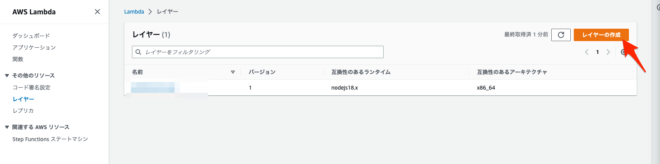Open コード署名設定 in sidebar
The width and height of the screenshot is (660, 164).
tap(31, 87)
